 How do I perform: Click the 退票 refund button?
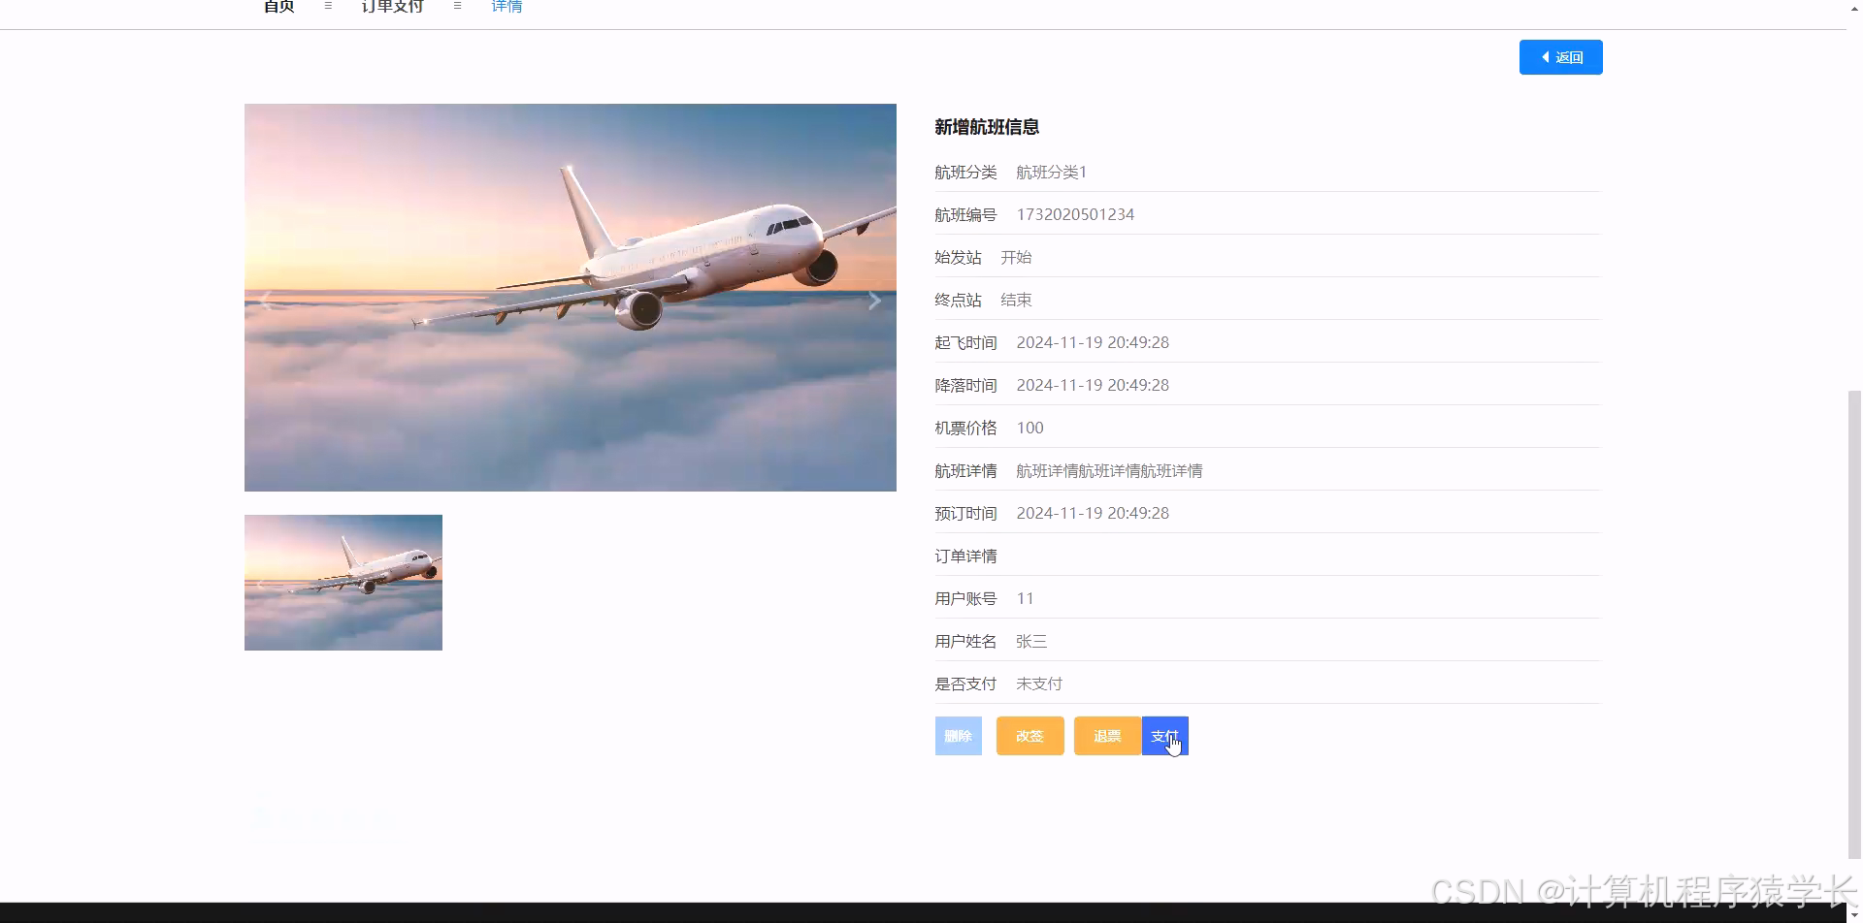(1106, 736)
